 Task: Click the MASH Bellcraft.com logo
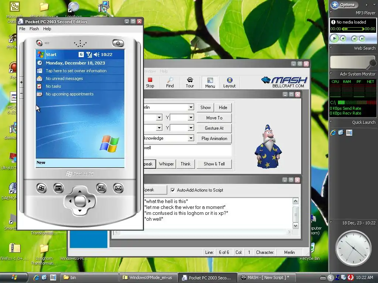coord(284,82)
